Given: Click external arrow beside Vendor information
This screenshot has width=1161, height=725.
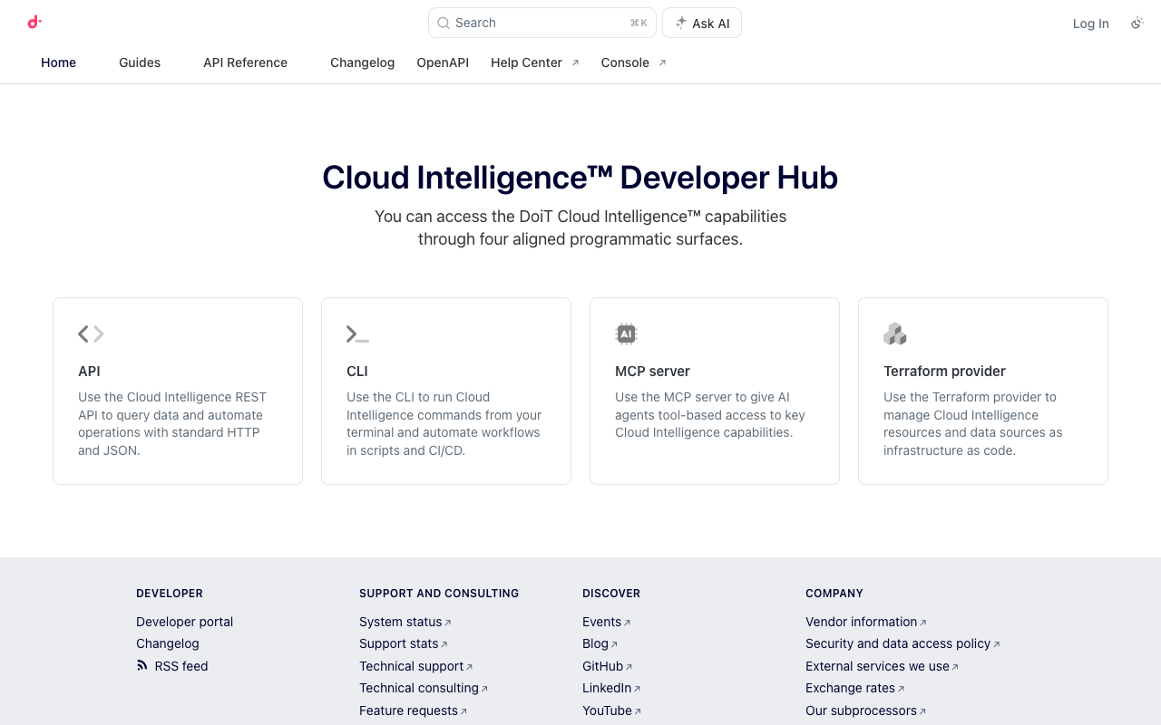Looking at the screenshot, I should tap(923, 623).
